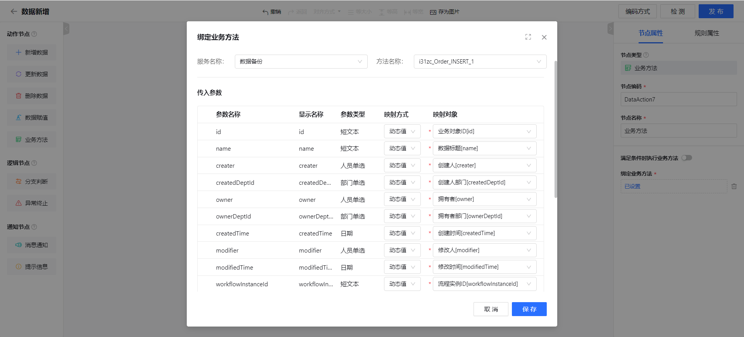Select the 业务方法 node in left panel
The width and height of the screenshot is (744, 337).
pos(31,139)
